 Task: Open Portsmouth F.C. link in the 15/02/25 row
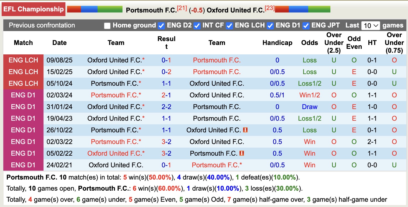point(217,72)
